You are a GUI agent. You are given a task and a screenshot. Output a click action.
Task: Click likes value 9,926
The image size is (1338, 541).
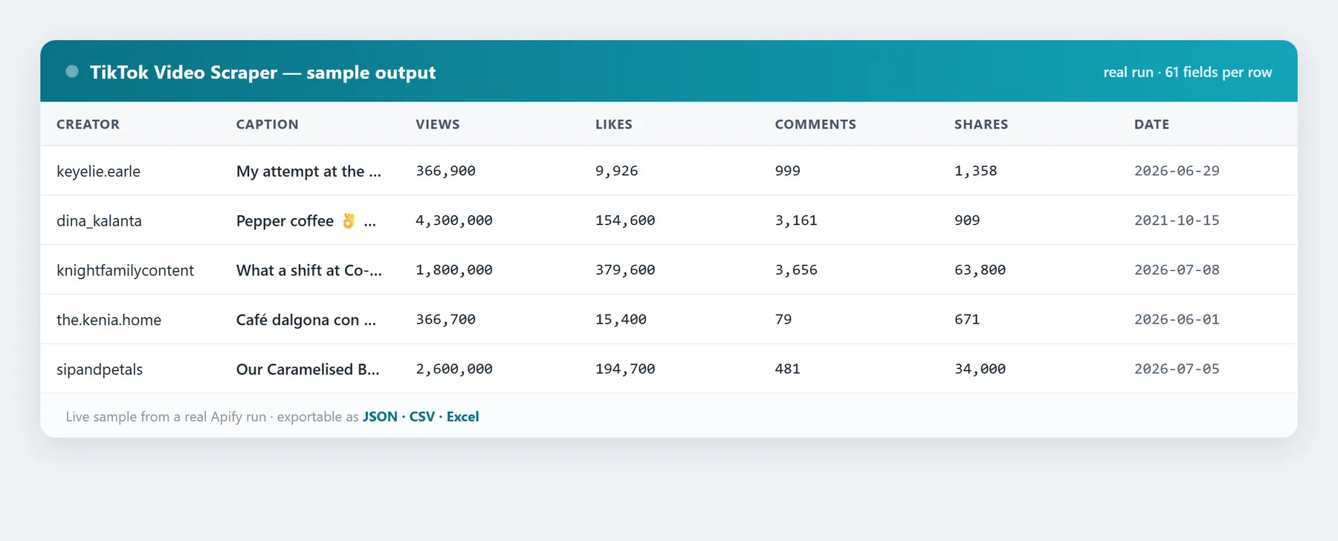tap(616, 171)
